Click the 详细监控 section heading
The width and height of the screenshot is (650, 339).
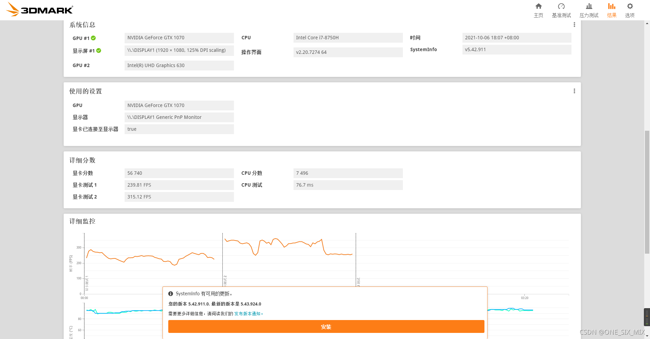click(x=82, y=221)
